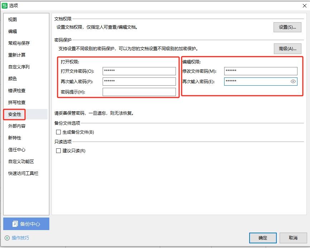Open the 颜色 category
310x248 pixels.
click(x=13, y=78)
